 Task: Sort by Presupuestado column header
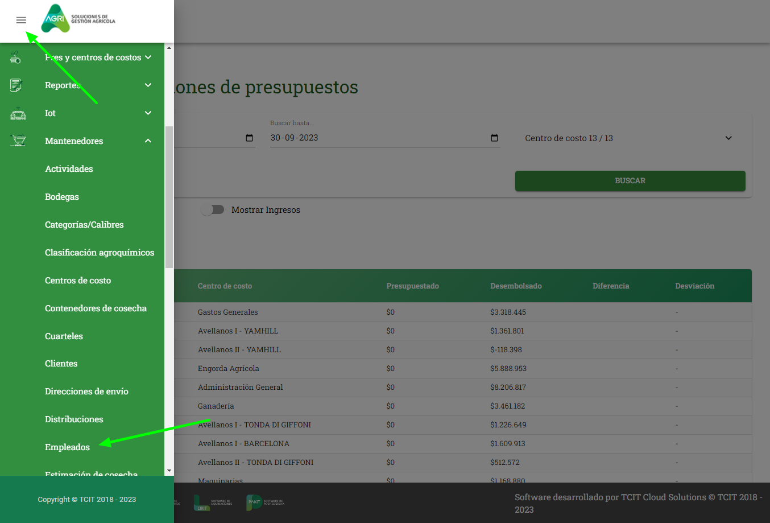click(x=412, y=286)
